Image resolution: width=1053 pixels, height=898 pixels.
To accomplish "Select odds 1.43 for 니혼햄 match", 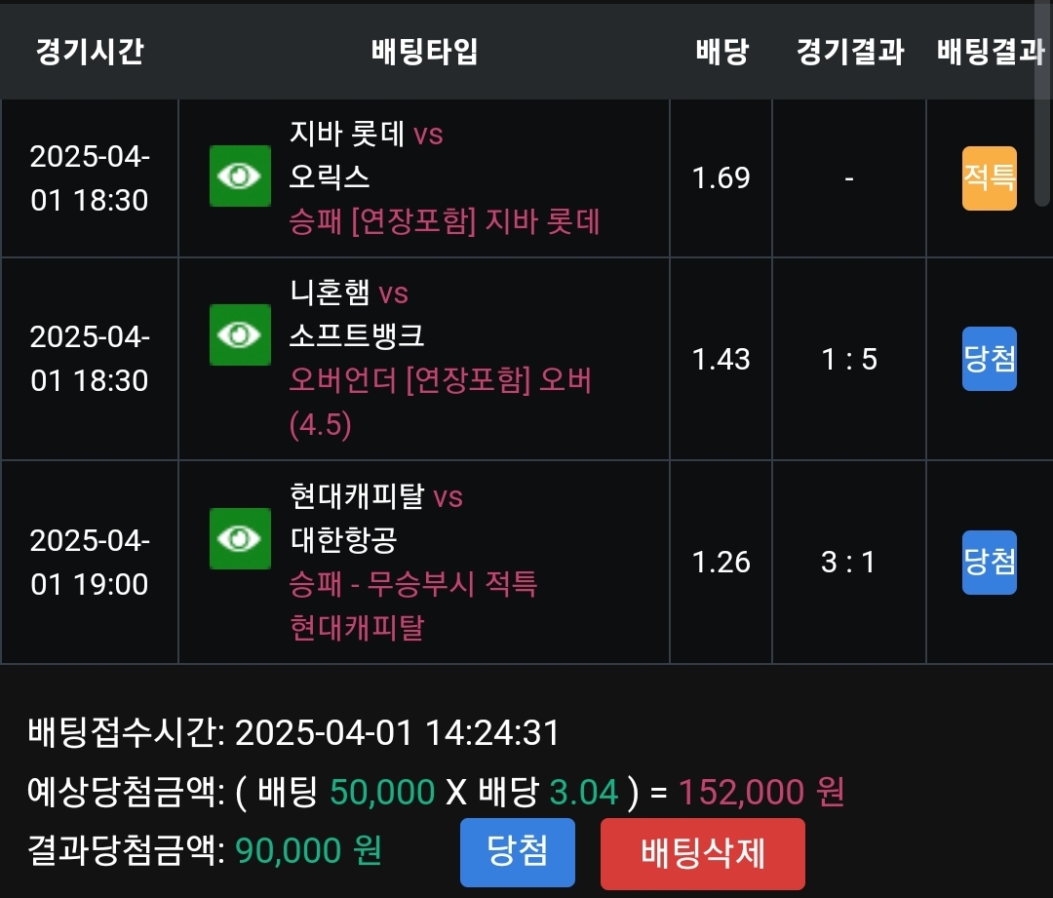I will pyautogui.click(x=721, y=359).
